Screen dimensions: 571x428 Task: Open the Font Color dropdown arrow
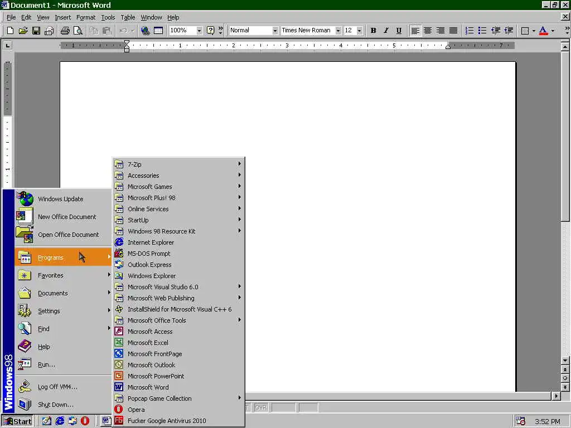[553, 31]
